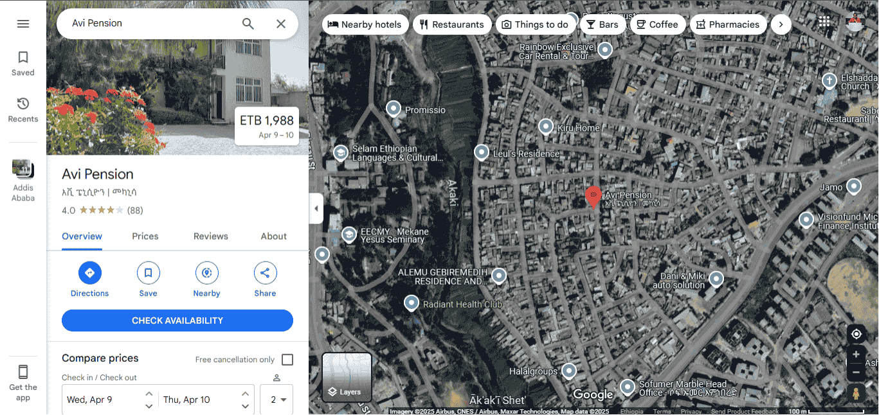Screen dimensions: 879x415
Task: Show your location on the map
Action: coord(856,334)
